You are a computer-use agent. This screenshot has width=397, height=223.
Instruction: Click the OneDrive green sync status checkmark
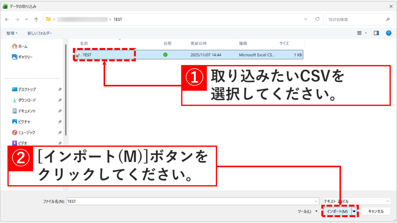(x=166, y=55)
